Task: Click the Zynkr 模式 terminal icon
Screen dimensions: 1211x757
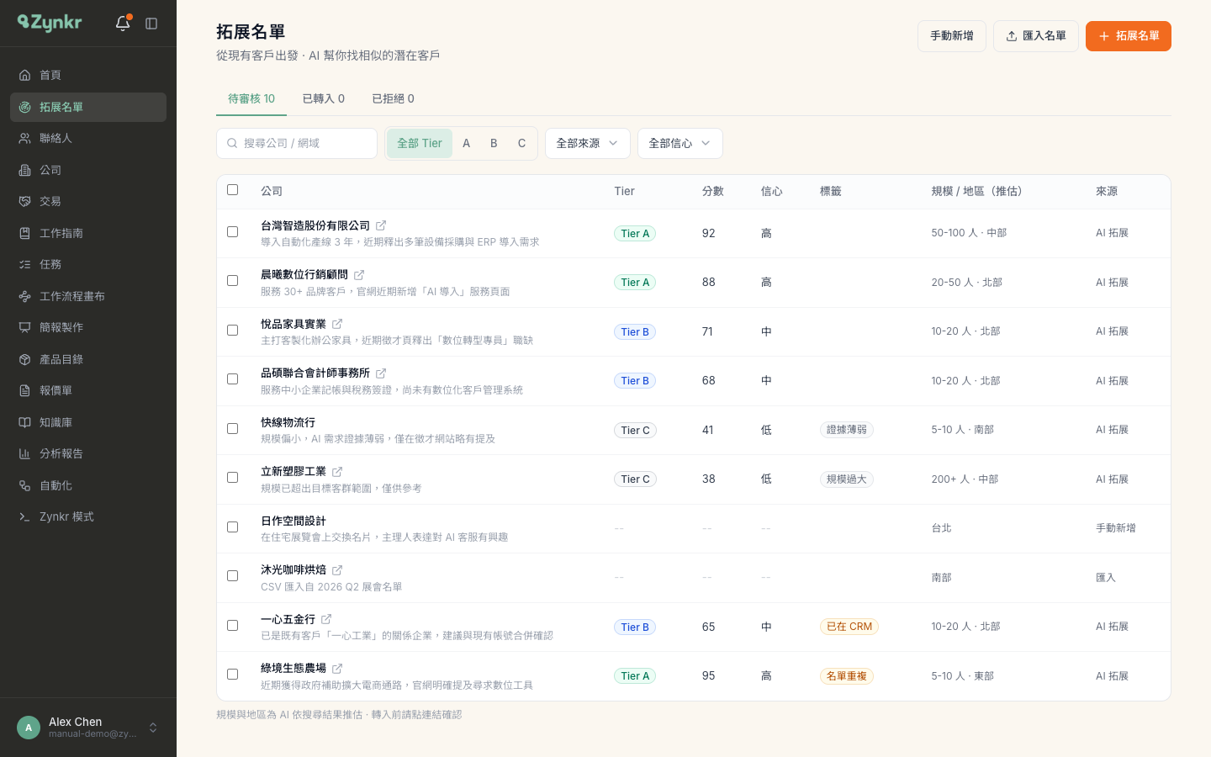Action: (25, 516)
